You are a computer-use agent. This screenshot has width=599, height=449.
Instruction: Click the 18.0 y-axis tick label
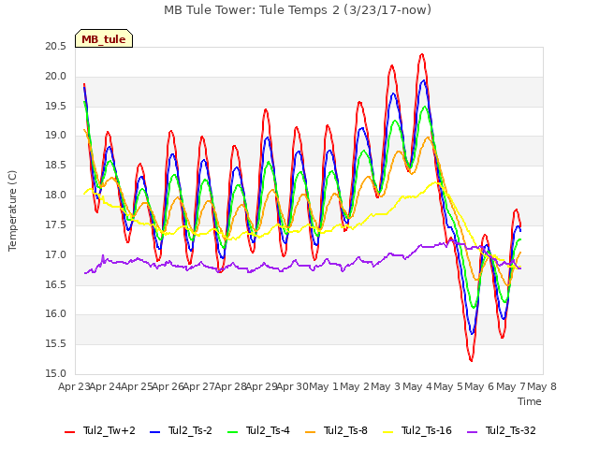[56, 196]
